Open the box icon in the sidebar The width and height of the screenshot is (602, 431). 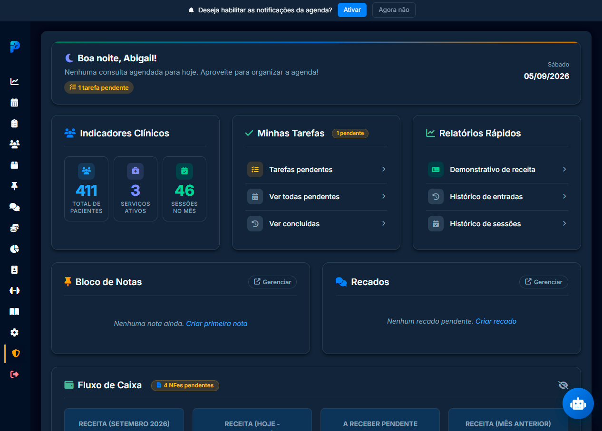(x=15, y=165)
